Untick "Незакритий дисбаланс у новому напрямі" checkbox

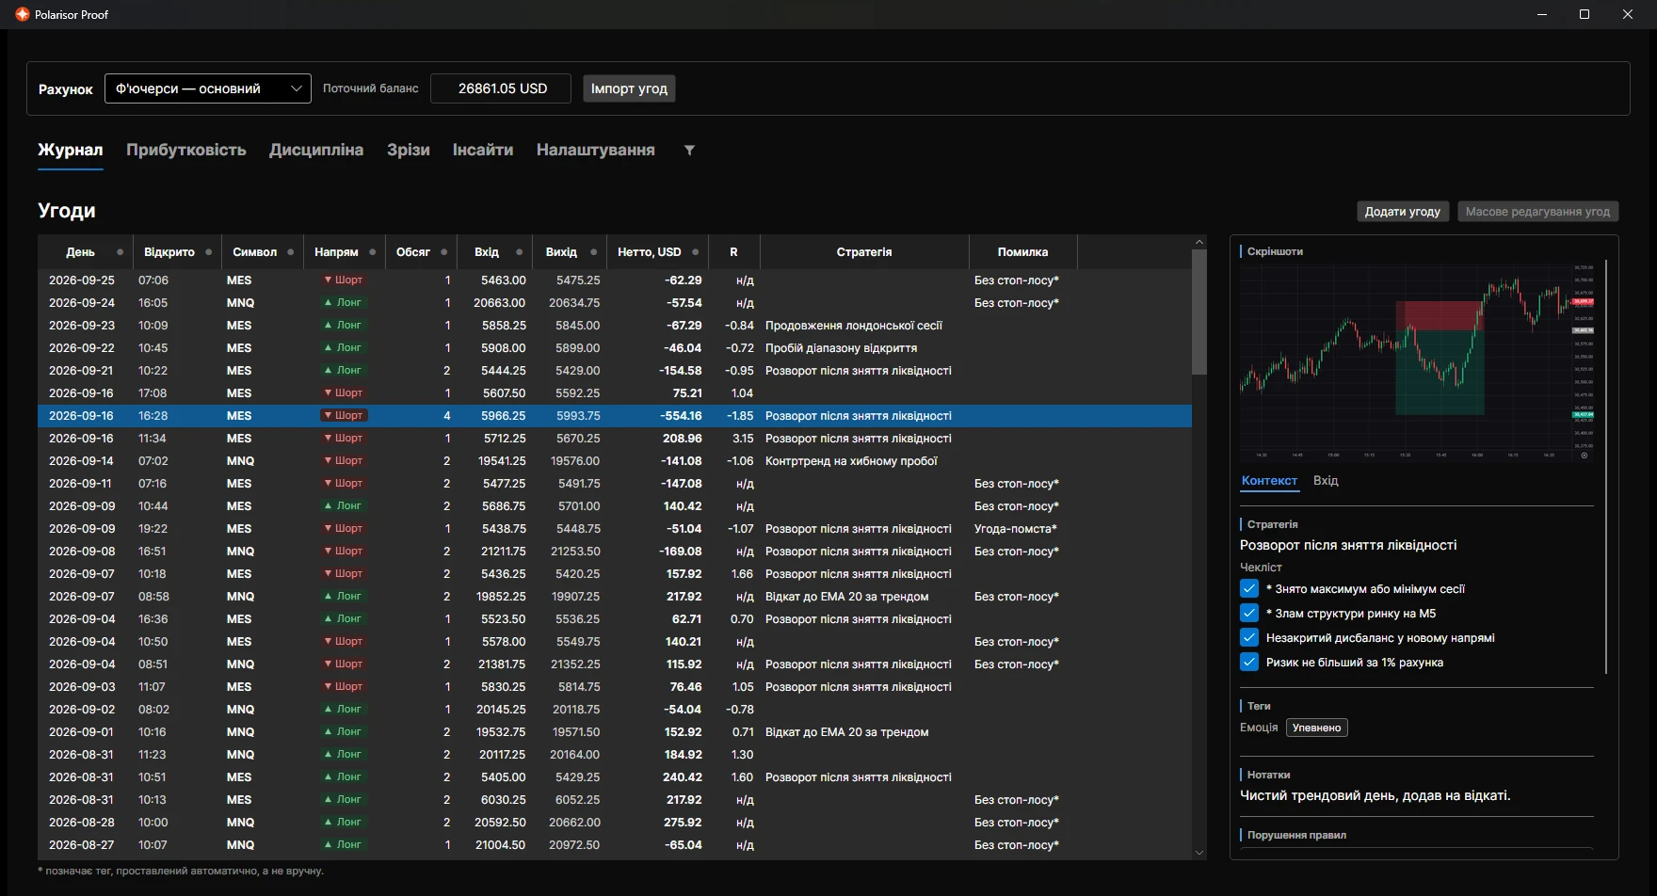1249,638
